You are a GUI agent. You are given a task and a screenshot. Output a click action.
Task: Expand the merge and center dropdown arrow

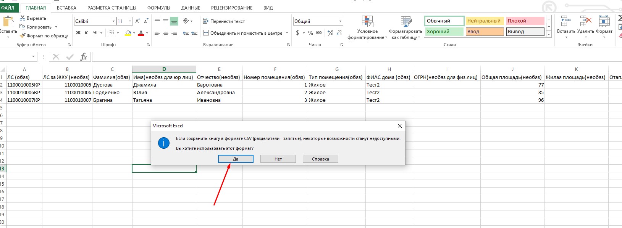point(286,33)
